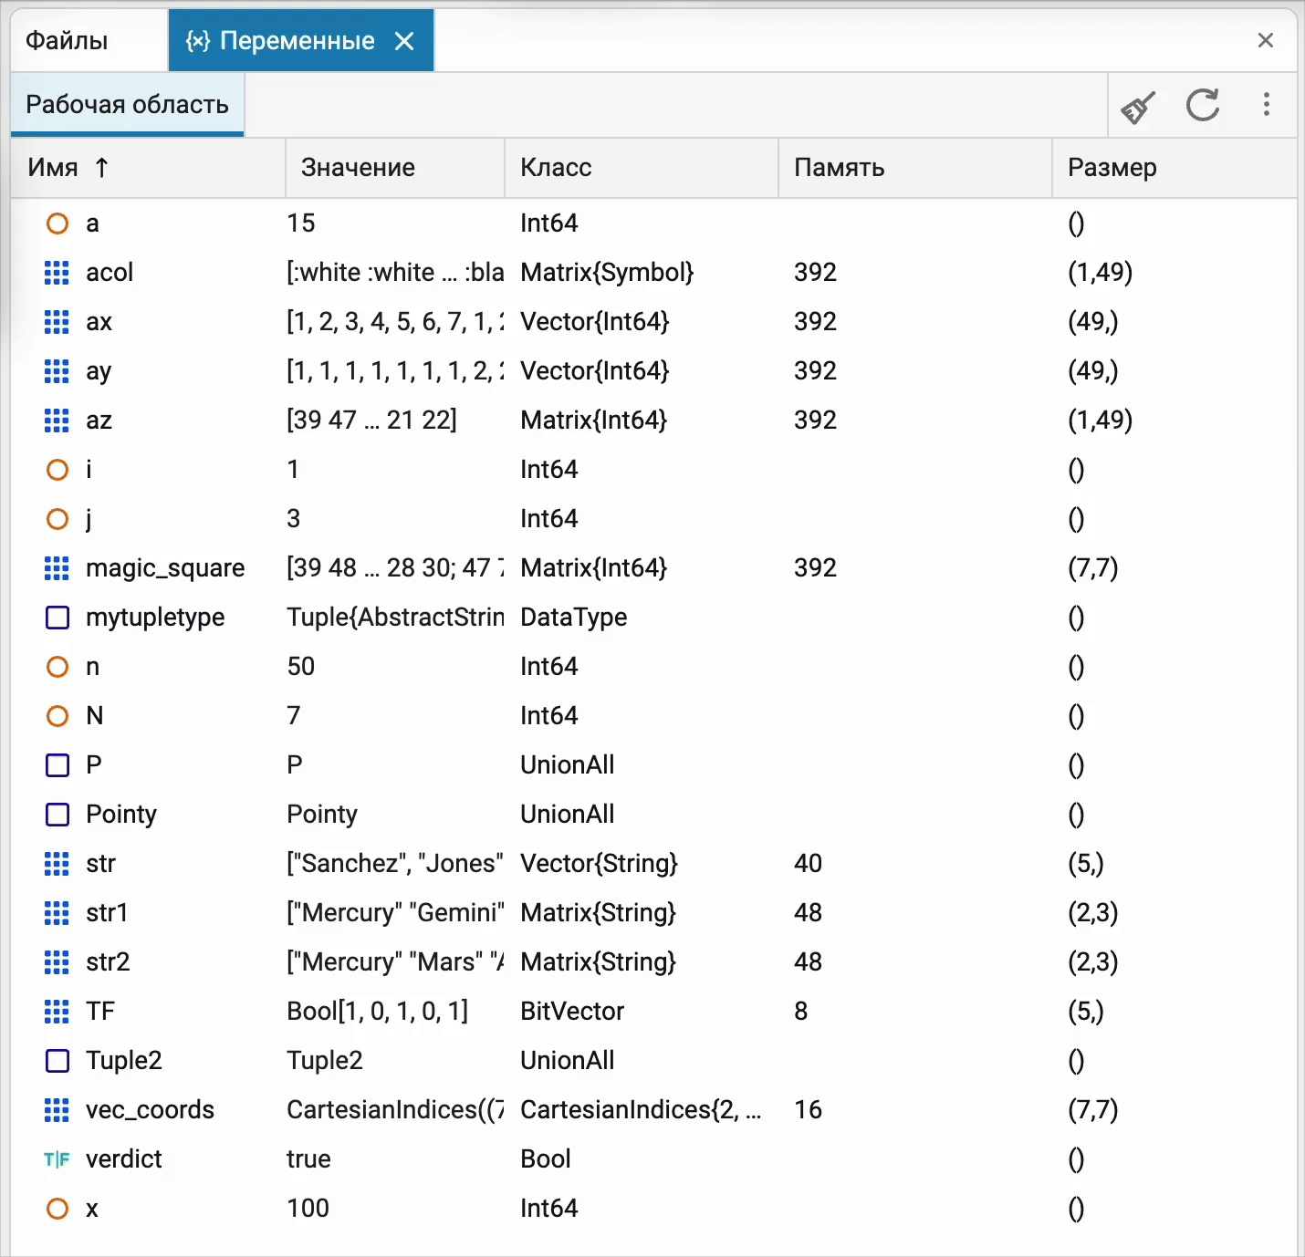This screenshot has width=1305, height=1257.
Task: Click the broom clear-workspace icon
Action: click(x=1138, y=107)
